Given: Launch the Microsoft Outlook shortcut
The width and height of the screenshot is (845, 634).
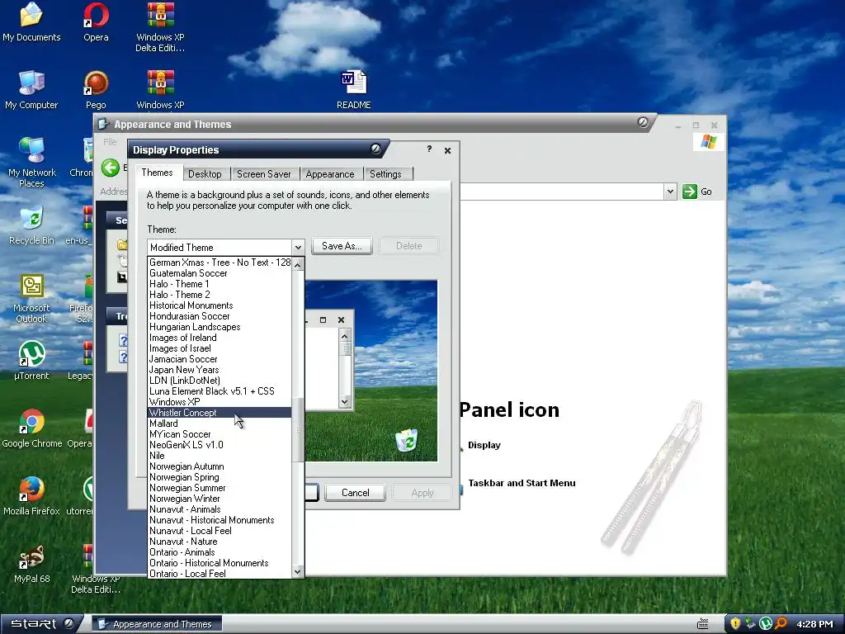Looking at the screenshot, I should coord(31,298).
